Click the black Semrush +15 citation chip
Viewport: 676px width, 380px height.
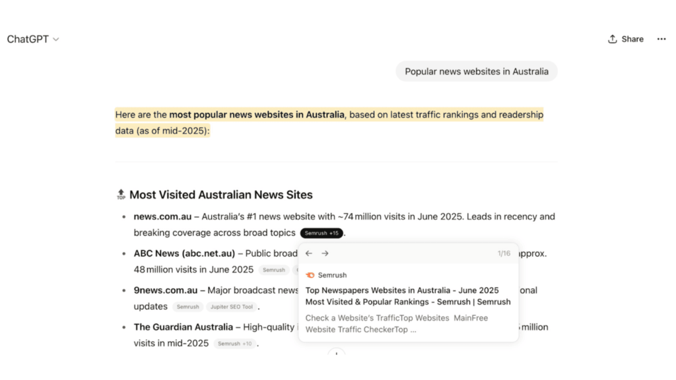[x=321, y=233]
